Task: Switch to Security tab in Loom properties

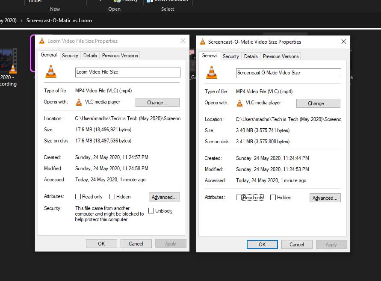Action: 70,56
